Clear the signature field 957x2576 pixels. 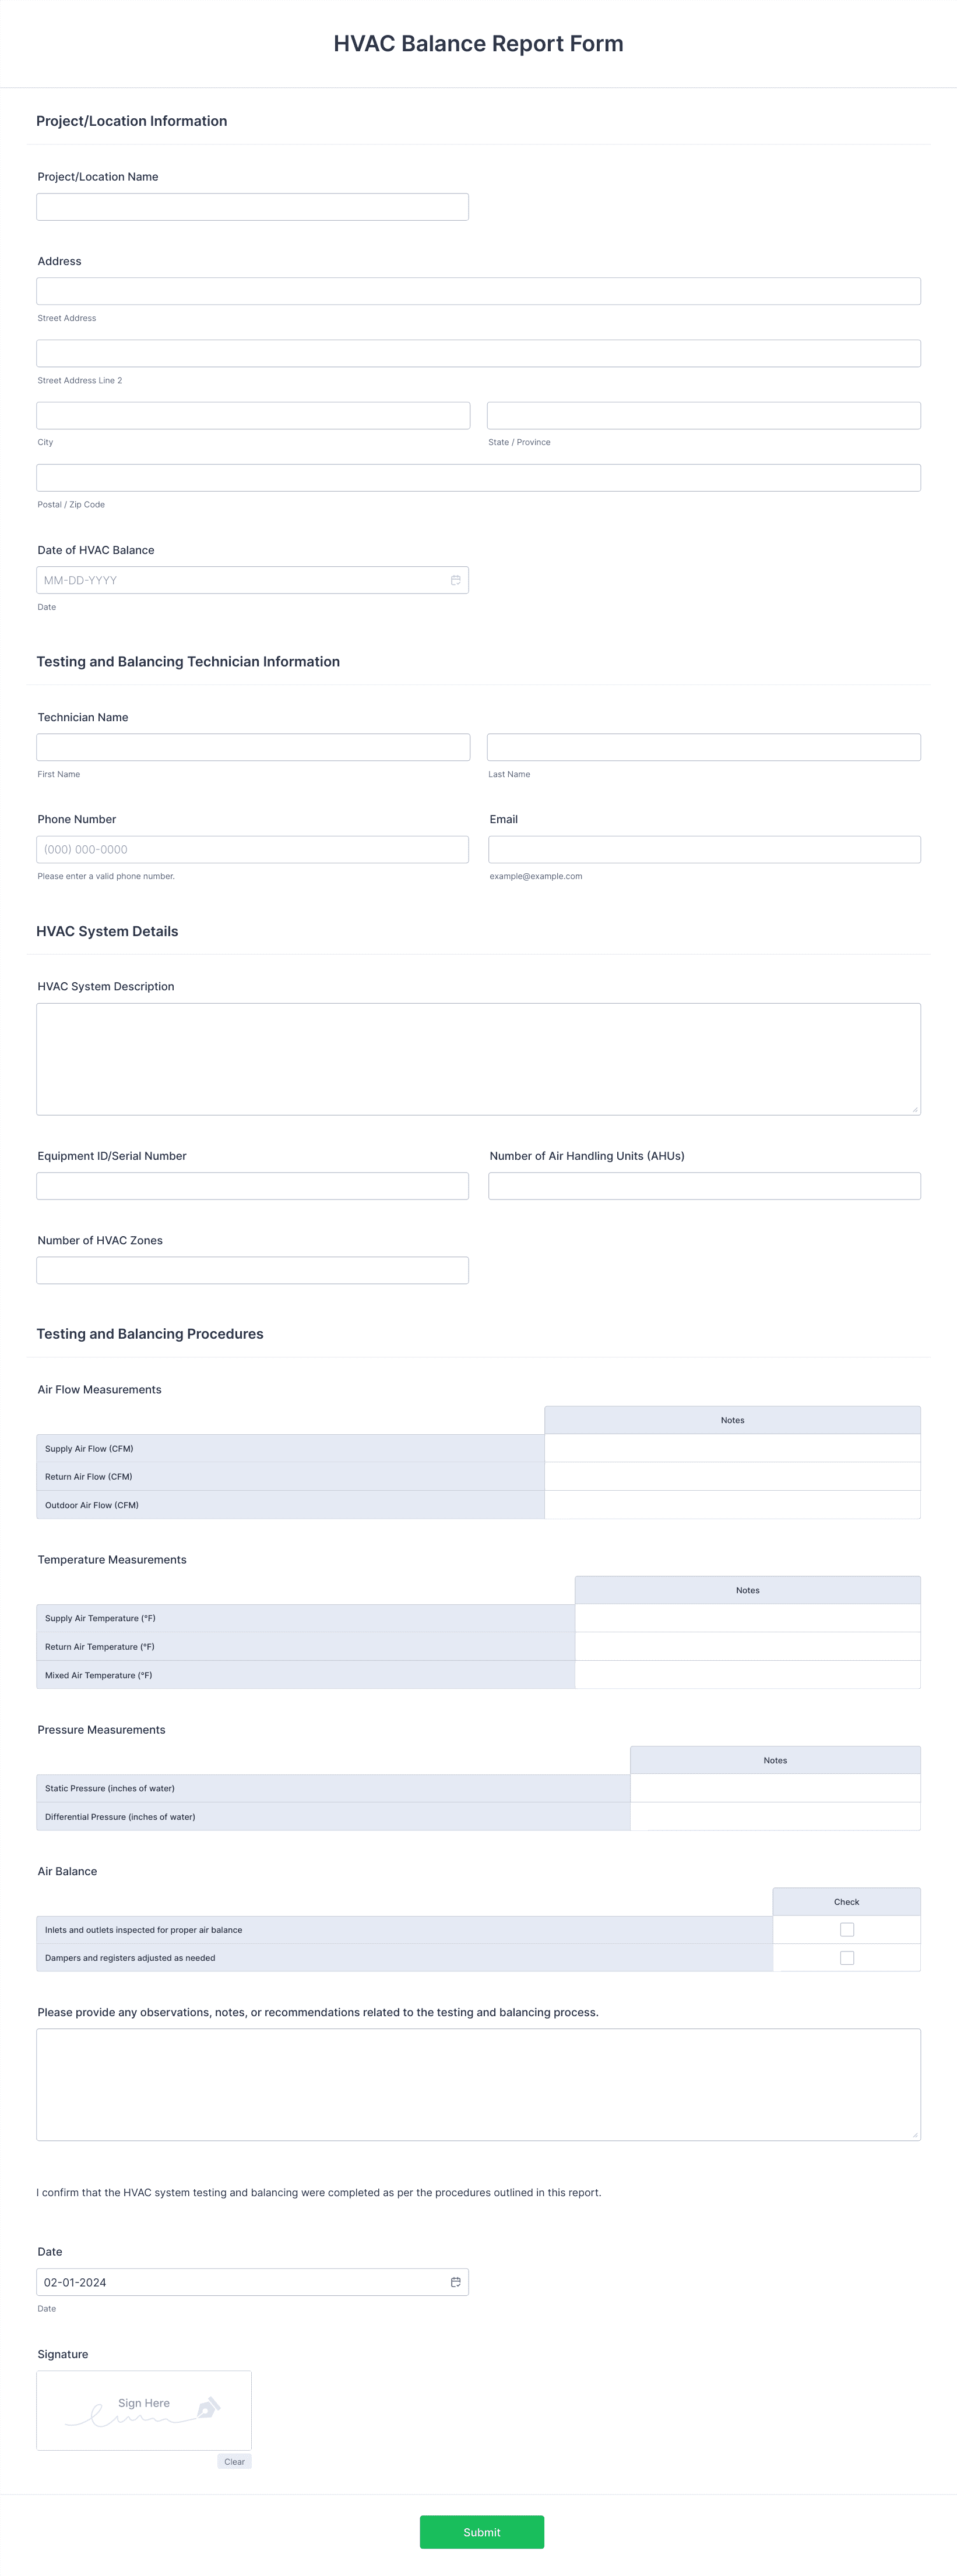[x=234, y=2462]
